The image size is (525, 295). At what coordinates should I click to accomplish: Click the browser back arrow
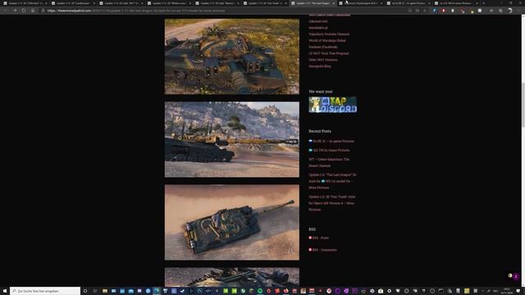click(6, 11)
